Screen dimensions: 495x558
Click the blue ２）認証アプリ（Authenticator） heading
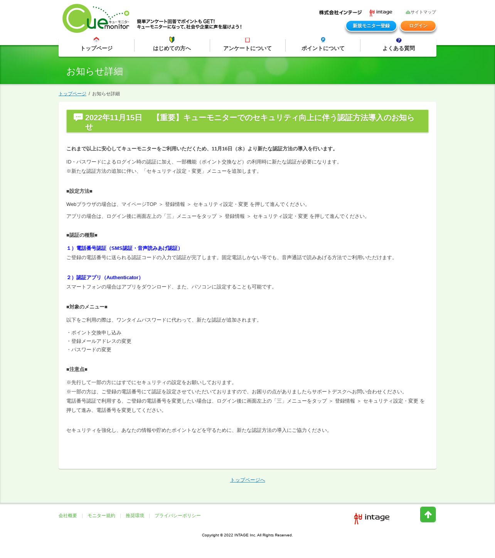tap(104, 278)
